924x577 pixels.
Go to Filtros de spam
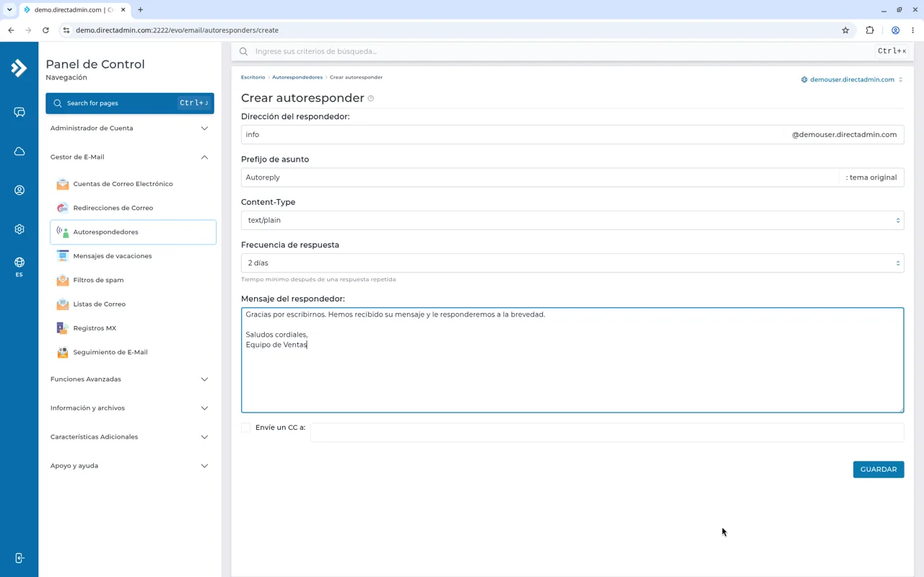pos(133,280)
